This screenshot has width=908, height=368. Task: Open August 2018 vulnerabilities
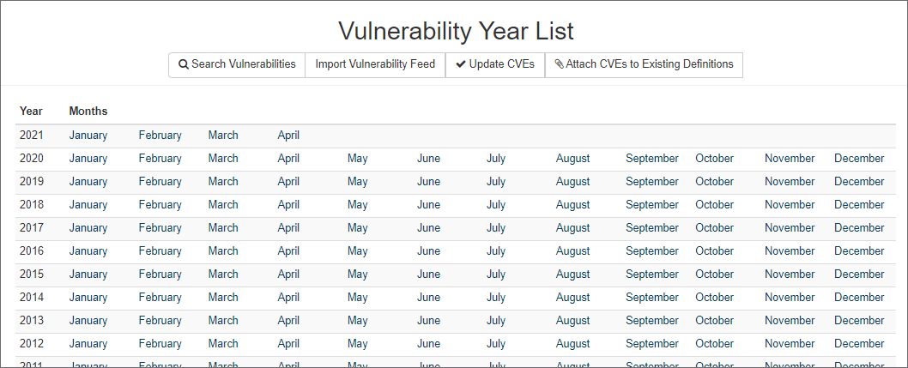click(572, 205)
